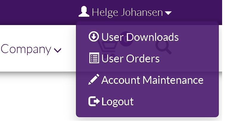
Task: Collapse the Helge Johansen dropdown arrow
Action: point(168,13)
